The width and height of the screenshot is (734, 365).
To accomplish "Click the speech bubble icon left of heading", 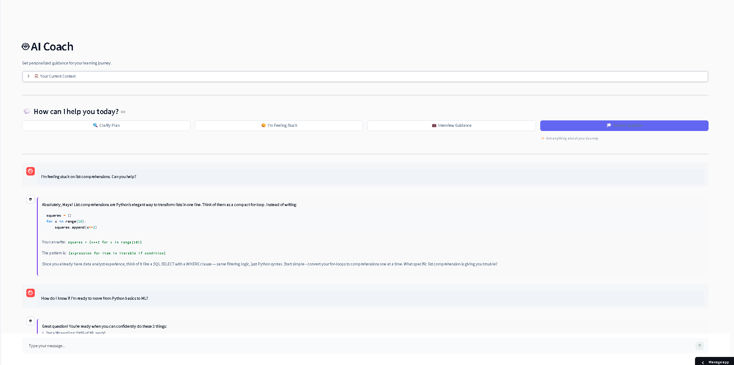I will coord(27,111).
